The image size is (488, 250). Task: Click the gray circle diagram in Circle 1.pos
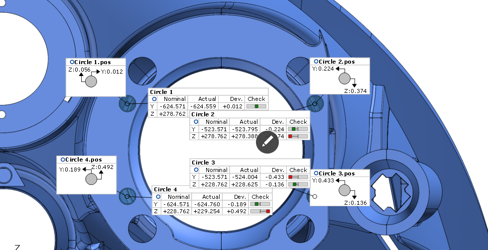tap(91, 82)
